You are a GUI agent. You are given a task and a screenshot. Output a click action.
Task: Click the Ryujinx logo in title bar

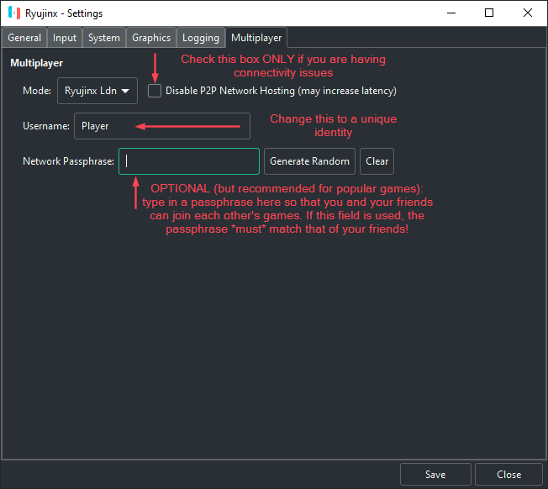coord(14,13)
